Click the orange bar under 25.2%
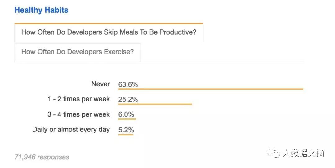The image size is (335, 168). coord(155,104)
